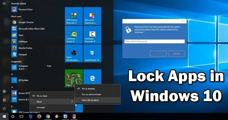Click the letter A group header
This screenshot has width=228, height=120.
tap(12, 87)
